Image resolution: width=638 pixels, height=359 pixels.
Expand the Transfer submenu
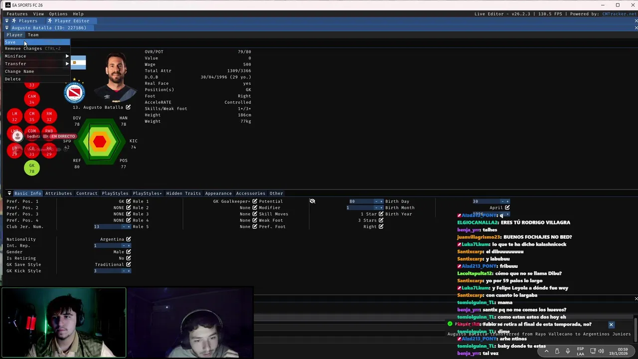[x=37, y=64]
